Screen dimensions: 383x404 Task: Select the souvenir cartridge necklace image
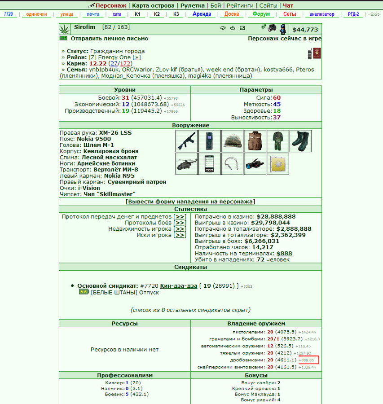pyautogui.click(x=232, y=164)
